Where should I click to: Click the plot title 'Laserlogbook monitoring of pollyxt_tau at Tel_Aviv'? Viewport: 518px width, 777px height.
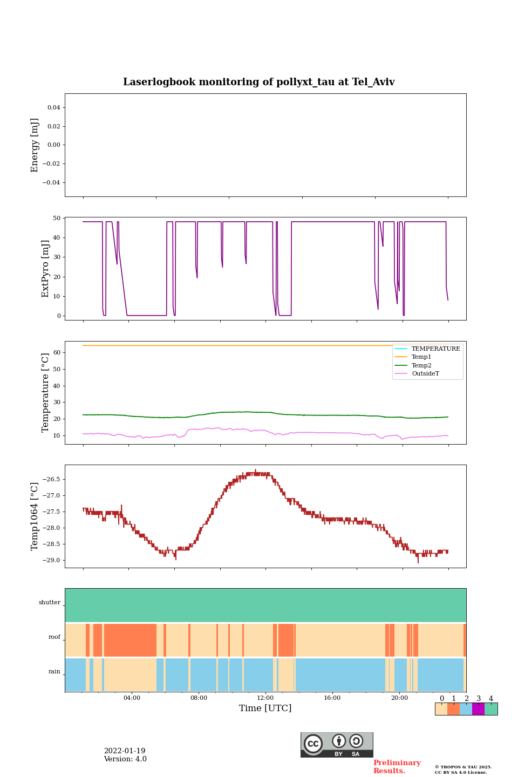pyautogui.click(x=259, y=82)
